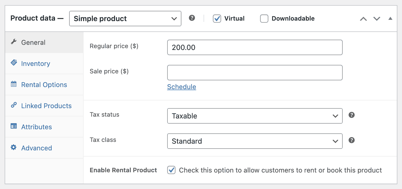Click the Rental Options tab label
The width and height of the screenshot is (402, 189).
[44, 84]
